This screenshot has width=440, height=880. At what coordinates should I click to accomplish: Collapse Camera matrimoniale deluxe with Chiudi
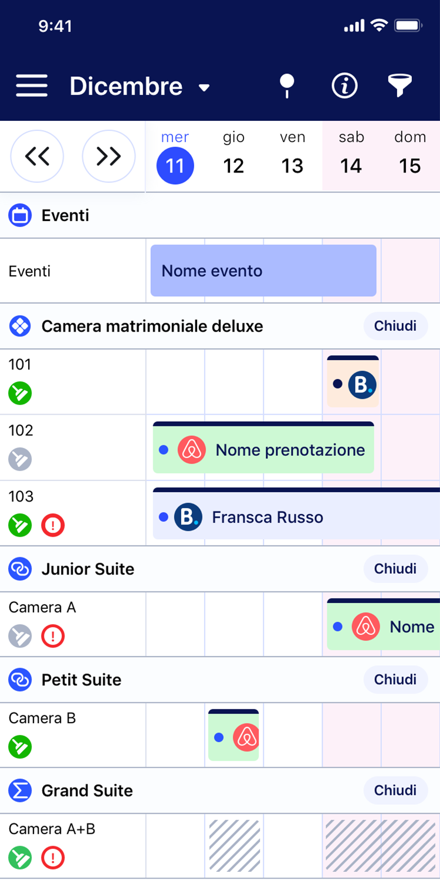(395, 326)
